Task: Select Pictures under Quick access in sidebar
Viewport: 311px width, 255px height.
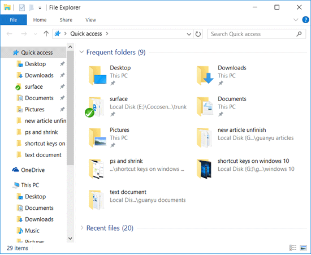Action: click(34, 110)
